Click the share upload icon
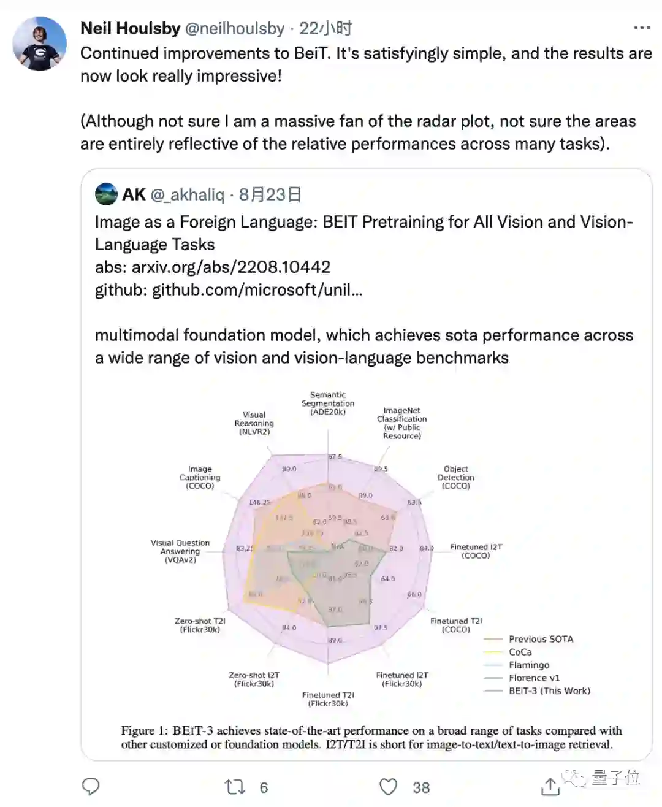The image size is (662, 807). click(x=550, y=787)
